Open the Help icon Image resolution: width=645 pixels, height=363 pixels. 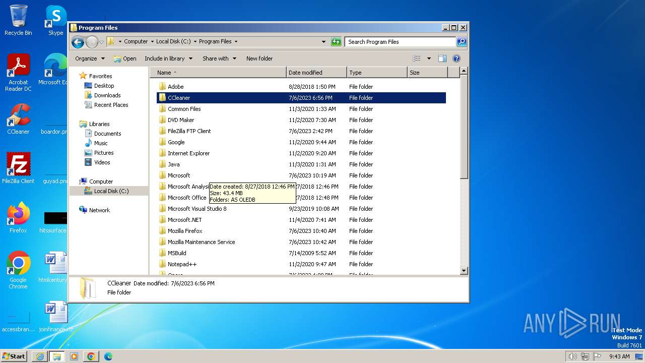pyautogui.click(x=457, y=58)
